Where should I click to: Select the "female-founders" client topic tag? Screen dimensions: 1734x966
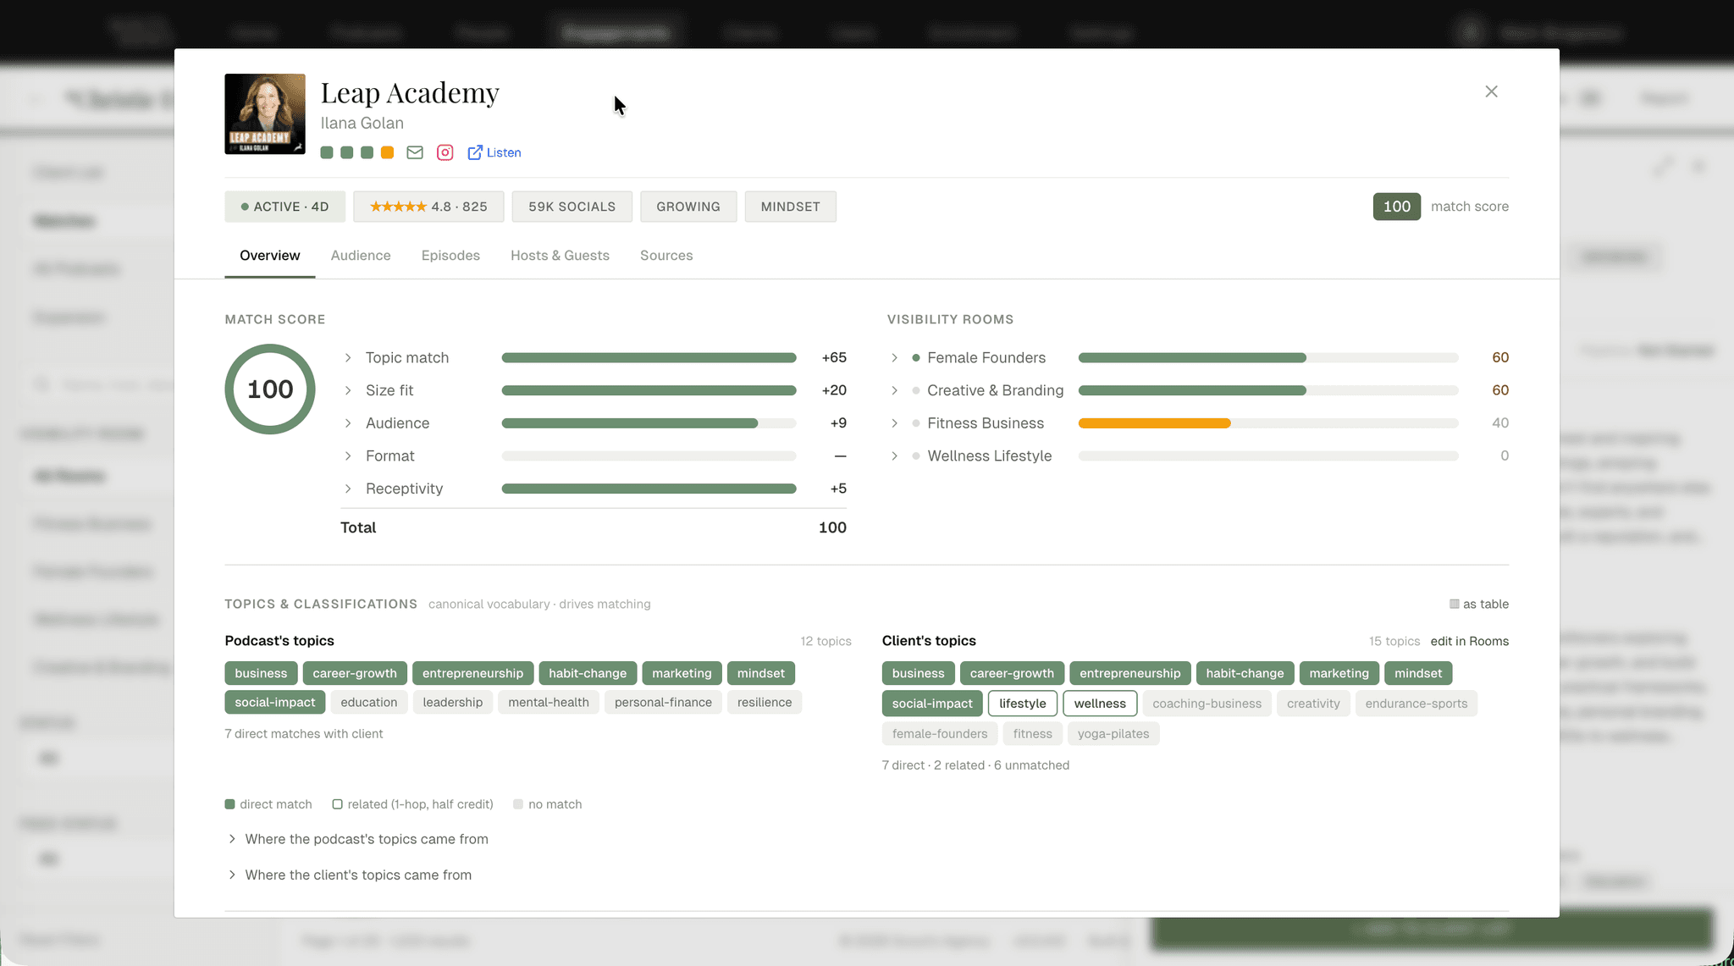point(940,734)
